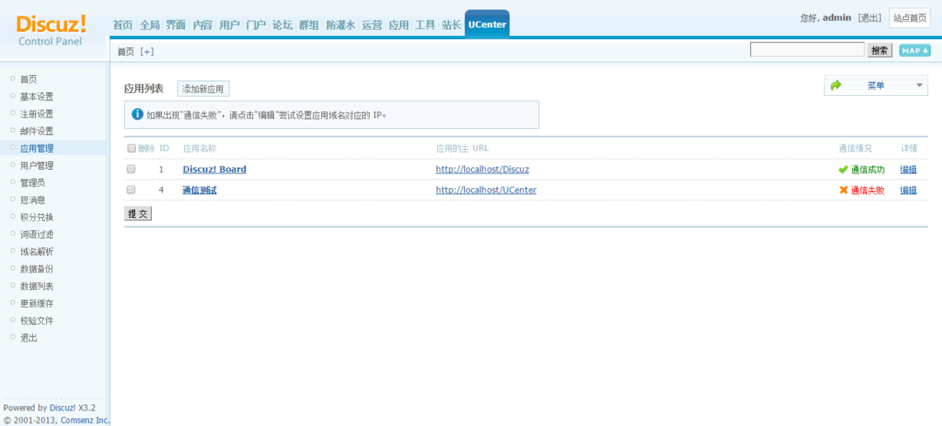The height and width of the screenshot is (426, 942).
Task: Click the 通信失败 status text
Action: pyautogui.click(x=868, y=190)
